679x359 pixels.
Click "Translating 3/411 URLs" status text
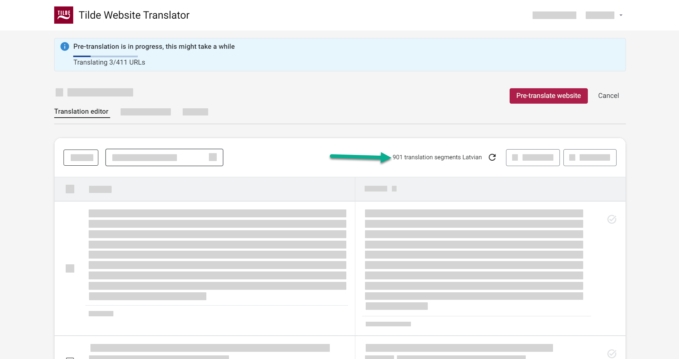(x=109, y=62)
